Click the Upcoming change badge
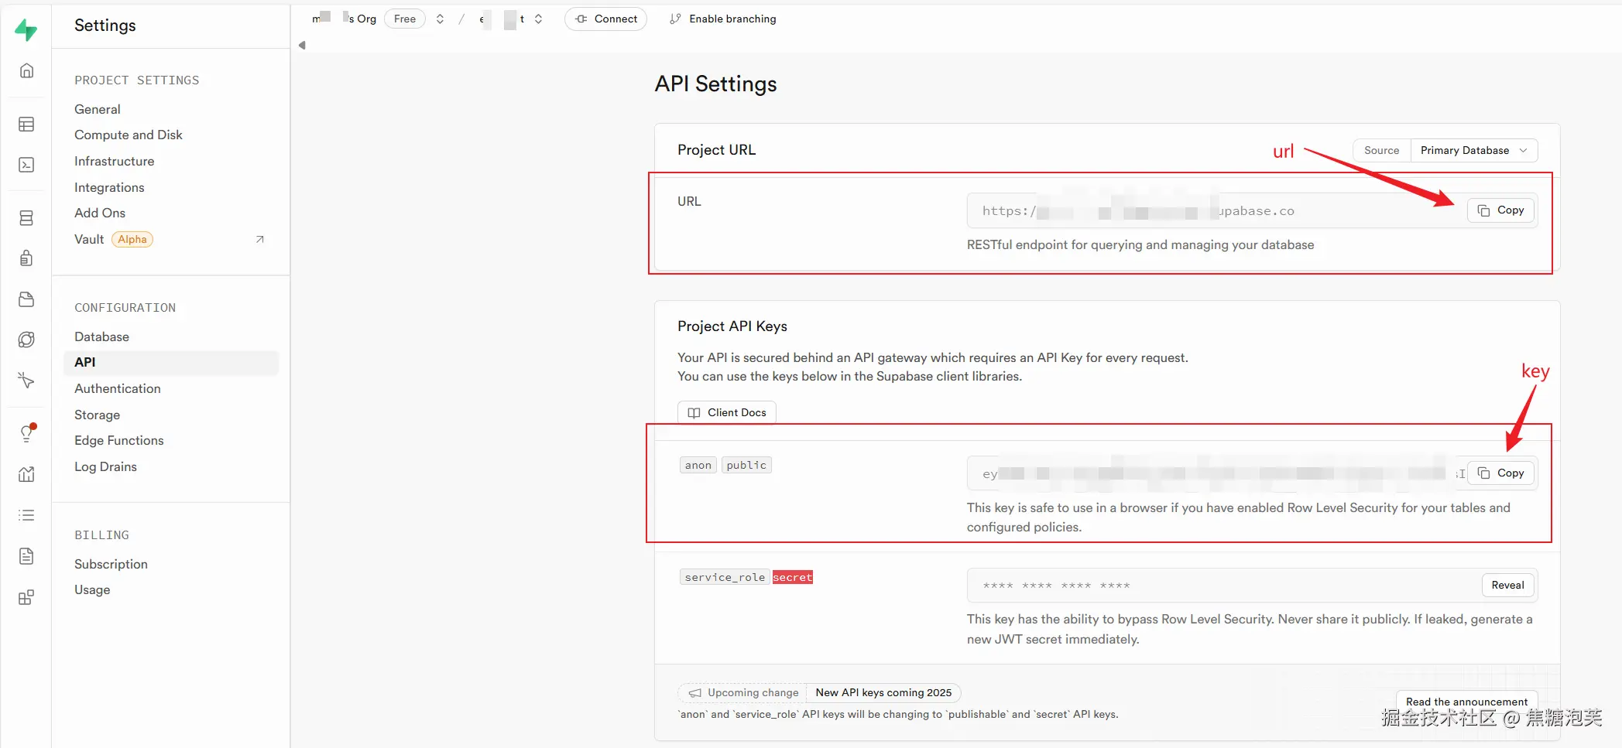The height and width of the screenshot is (748, 1622). 744,692
